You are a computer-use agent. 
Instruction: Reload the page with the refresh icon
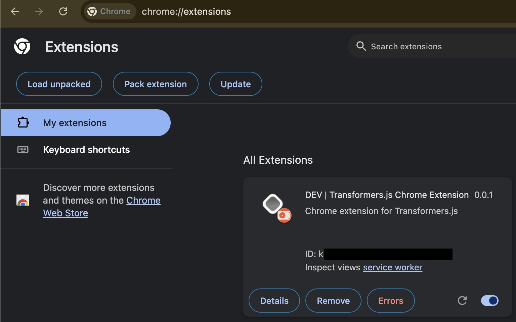[63, 12]
